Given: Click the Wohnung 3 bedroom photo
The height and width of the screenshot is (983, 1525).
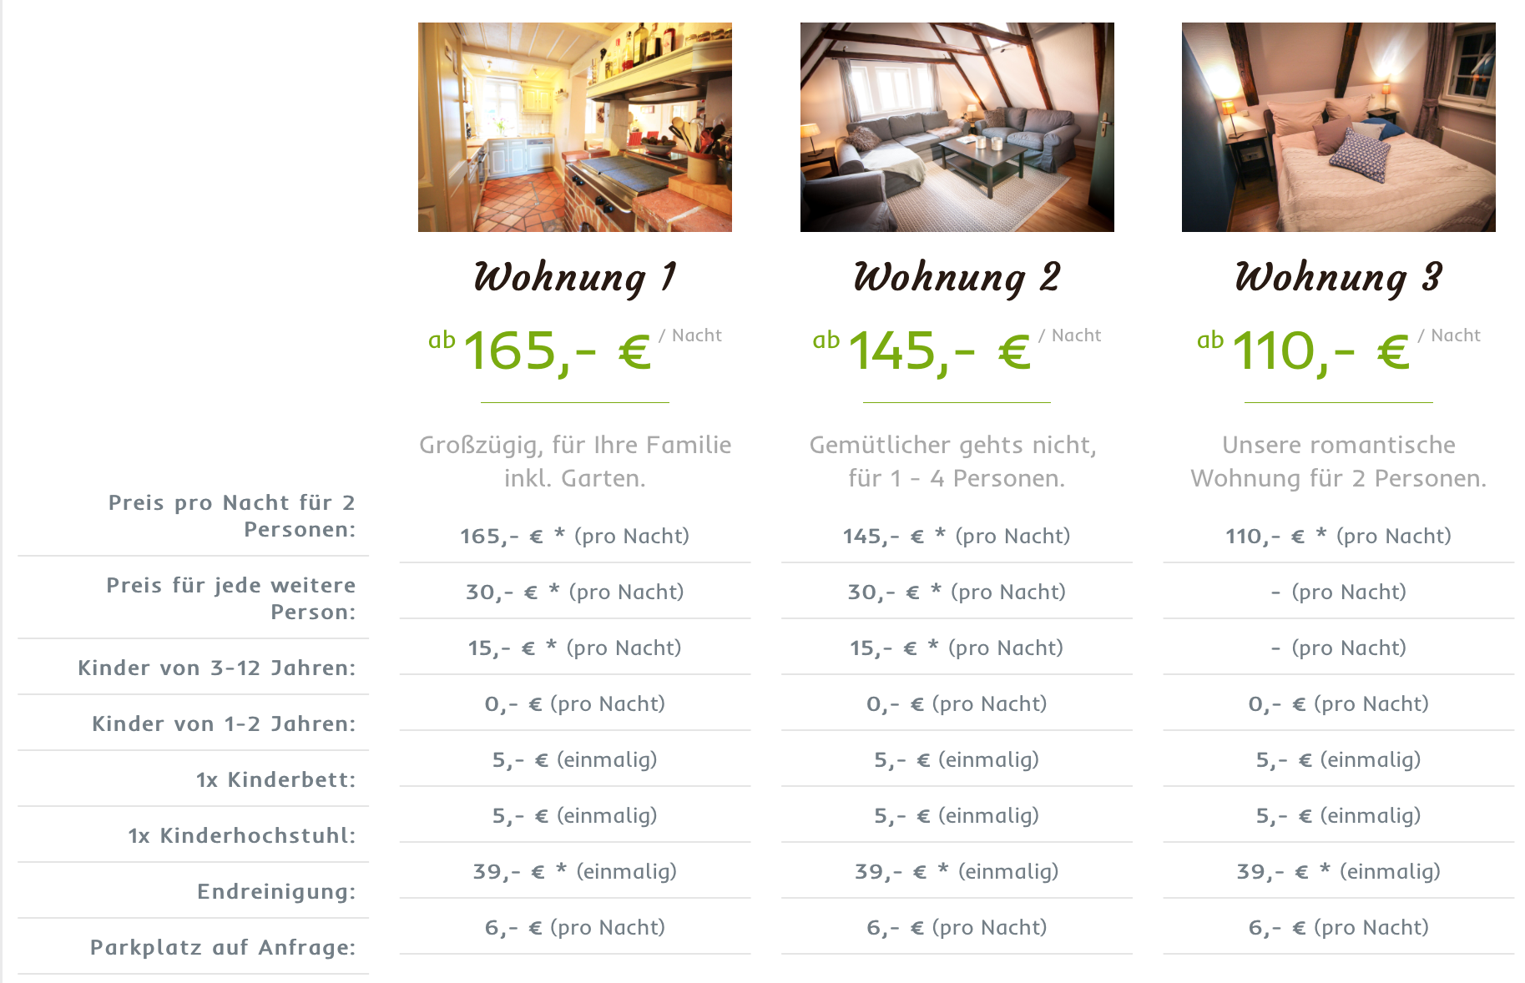Looking at the screenshot, I should (x=1338, y=127).
